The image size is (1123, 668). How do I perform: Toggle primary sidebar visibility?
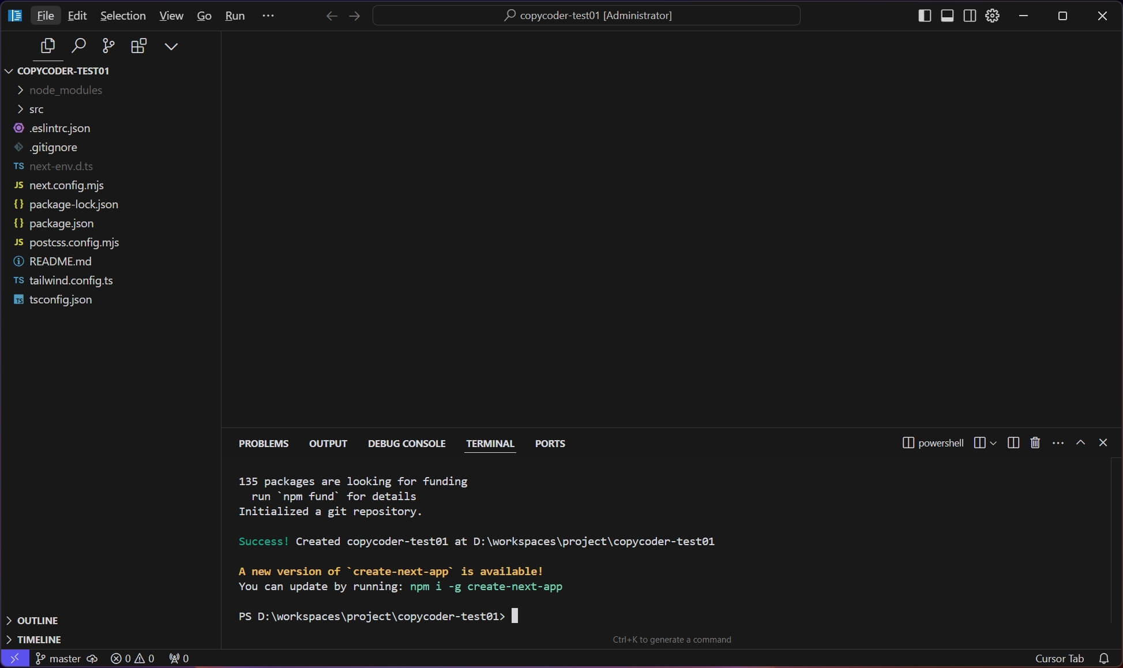coord(925,16)
